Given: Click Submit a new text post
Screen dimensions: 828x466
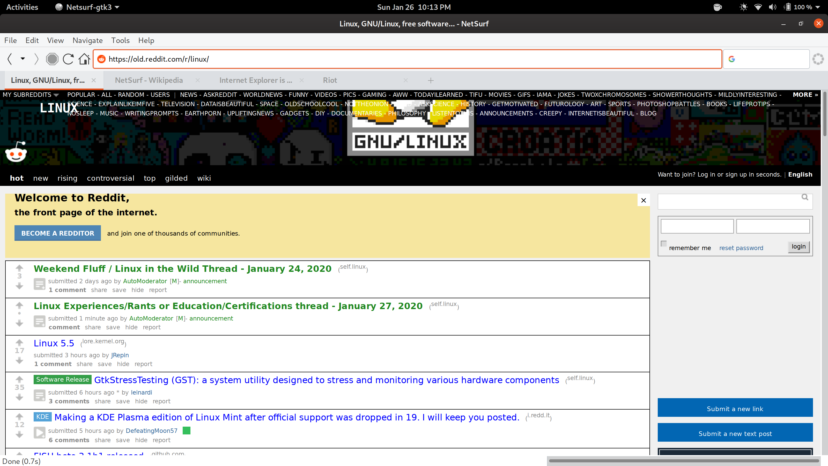Looking at the screenshot, I should [x=735, y=434].
